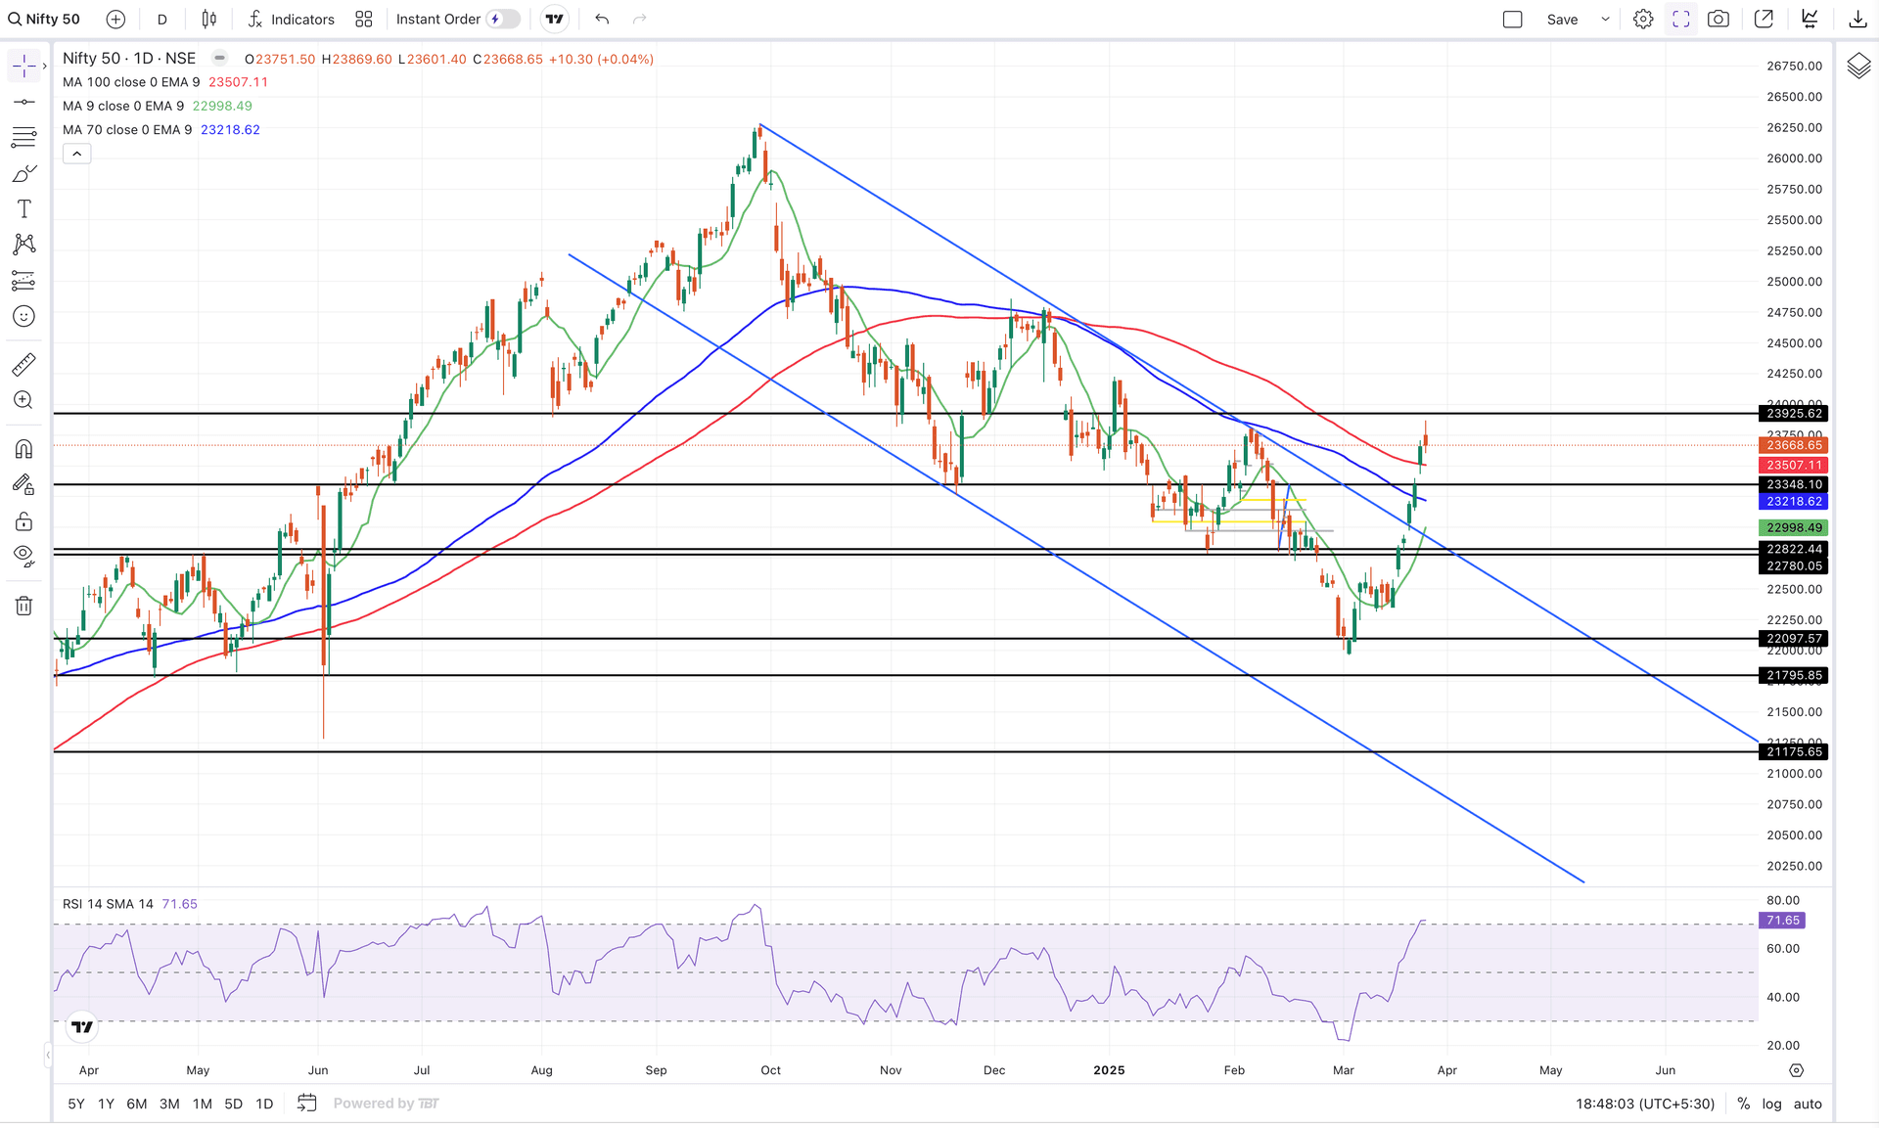Hide all drawings with eye icon
Viewport: 1879px width, 1128px height.
point(23,557)
